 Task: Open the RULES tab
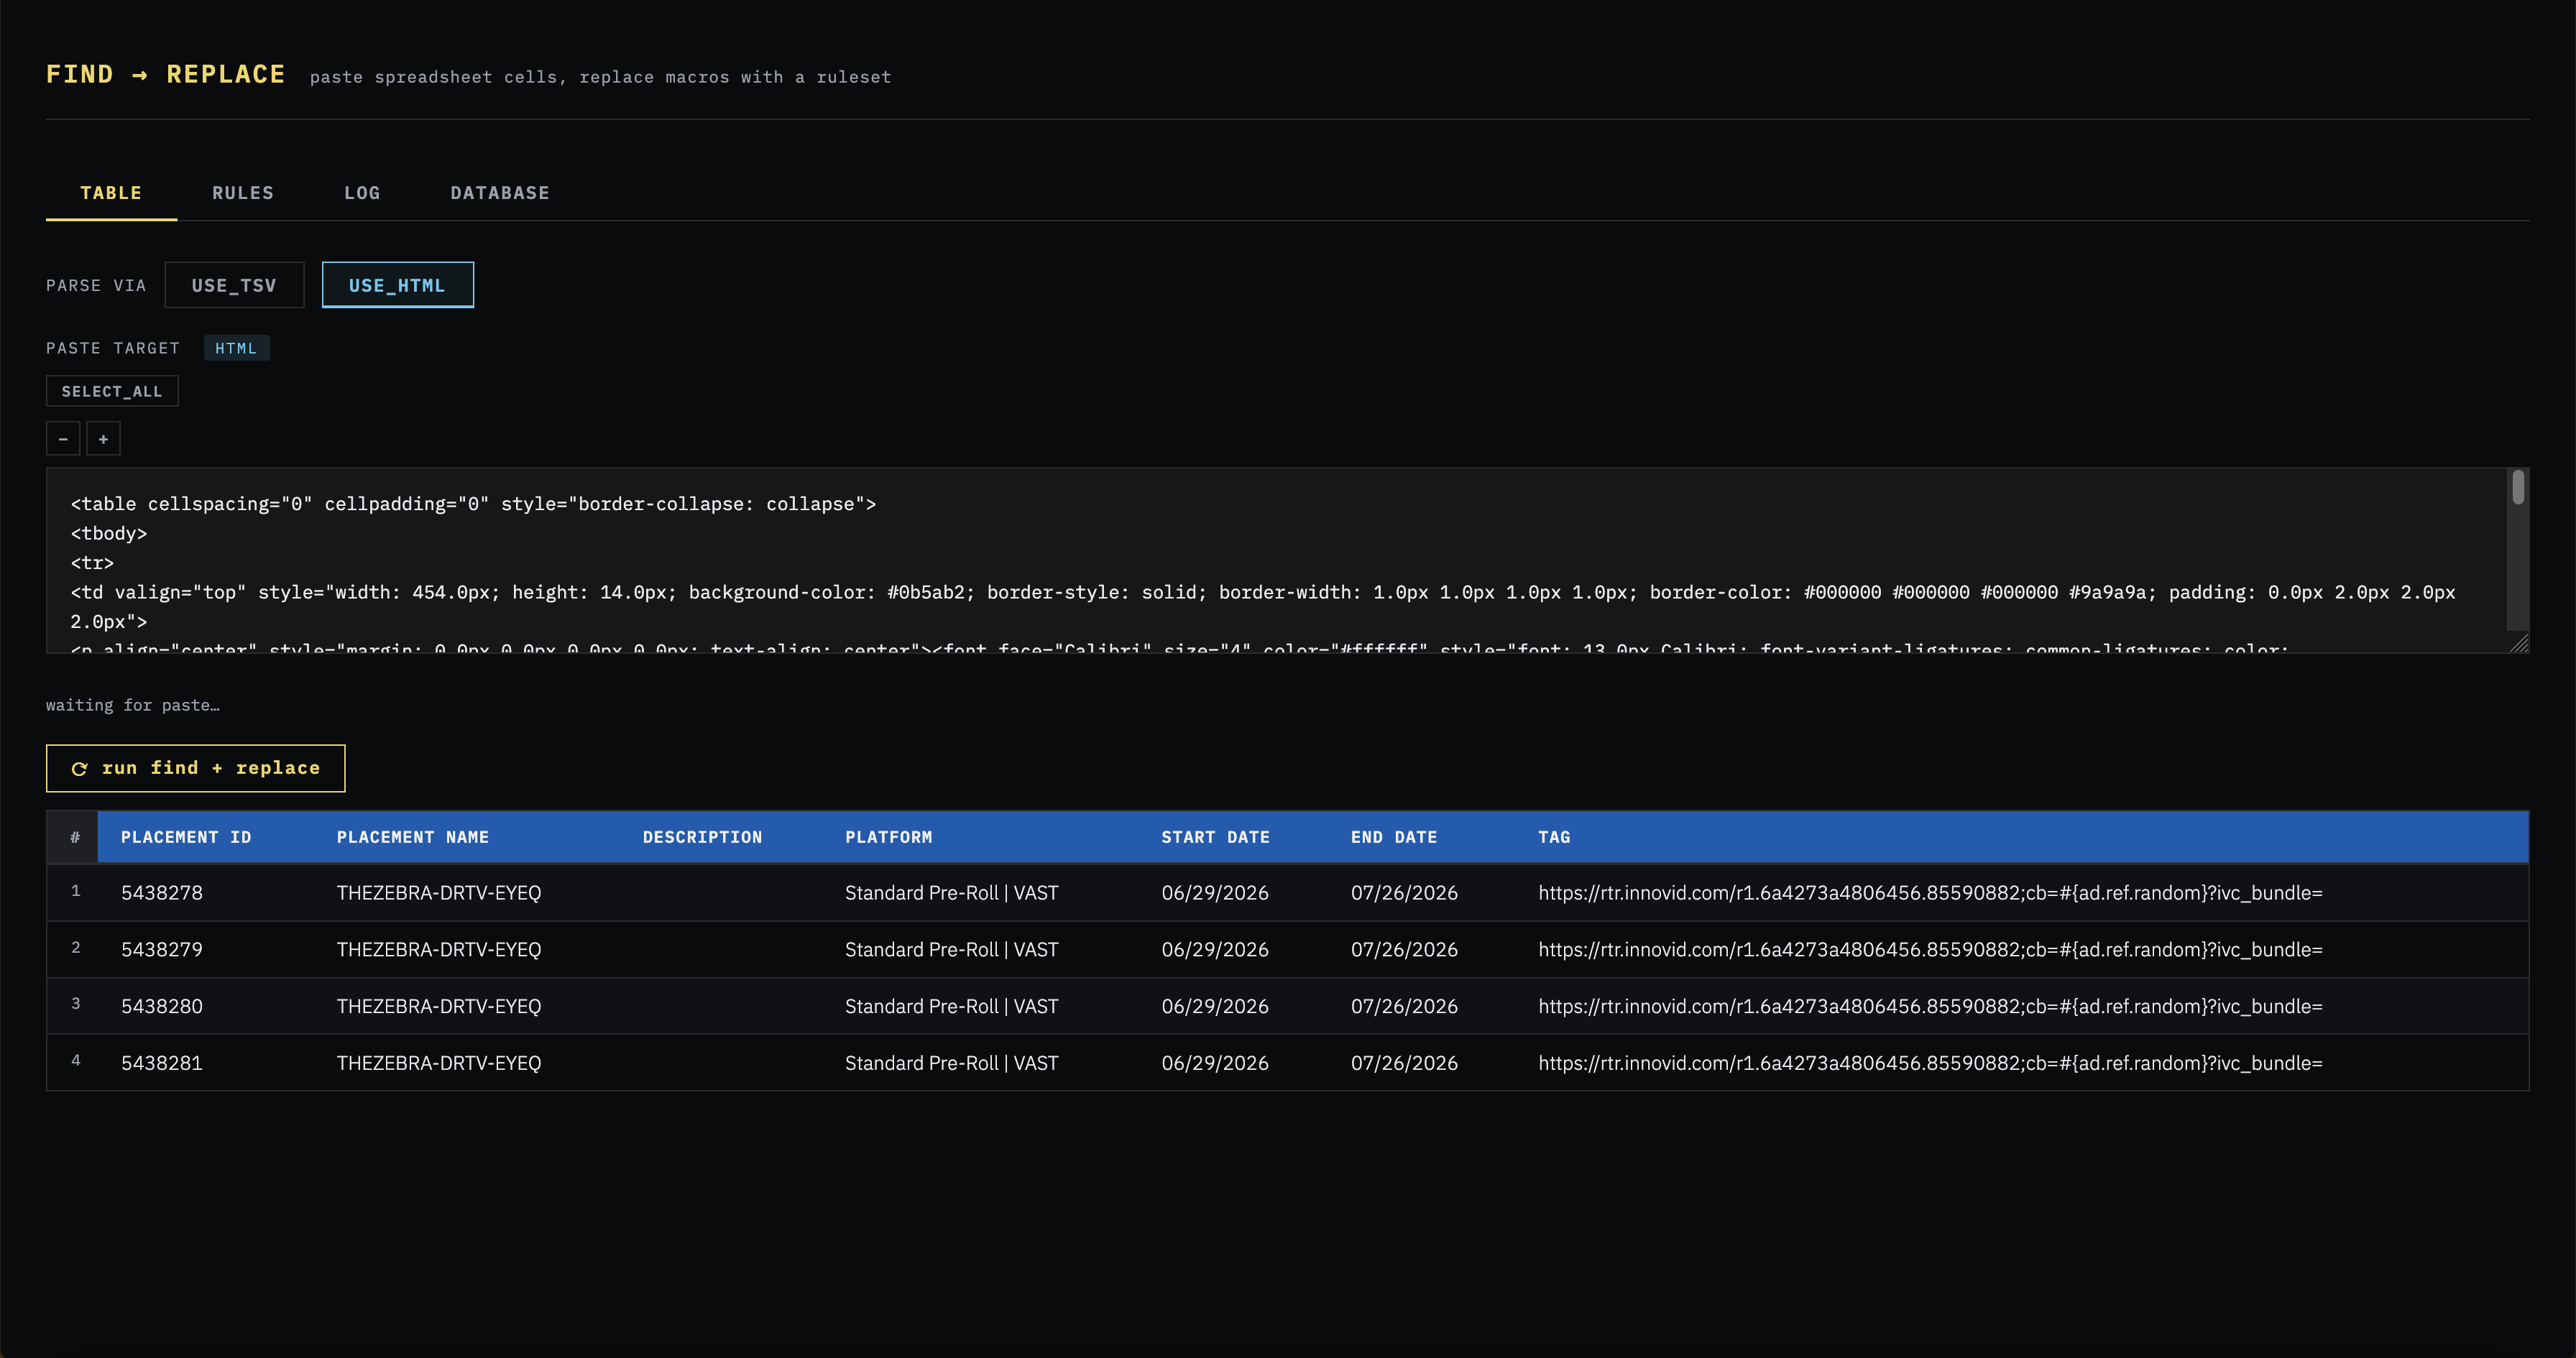tap(243, 193)
